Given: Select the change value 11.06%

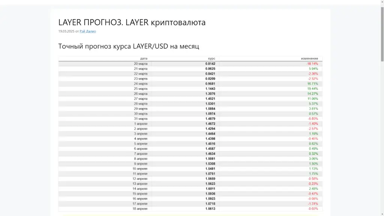Looking at the screenshot, I should [x=313, y=99].
